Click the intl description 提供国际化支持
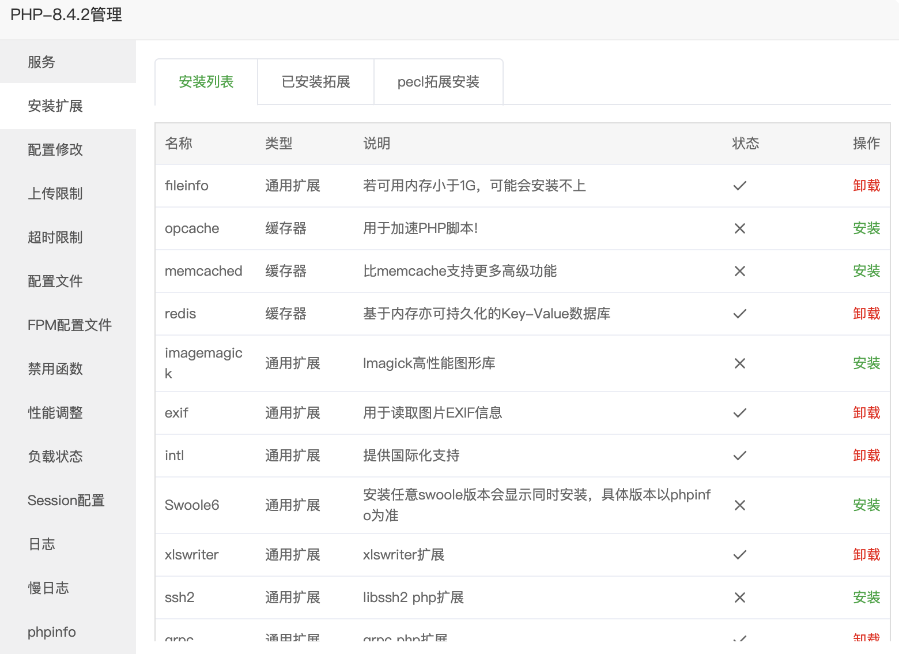Image resolution: width=899 pixels, height=654 pixels. pos(411,456)
